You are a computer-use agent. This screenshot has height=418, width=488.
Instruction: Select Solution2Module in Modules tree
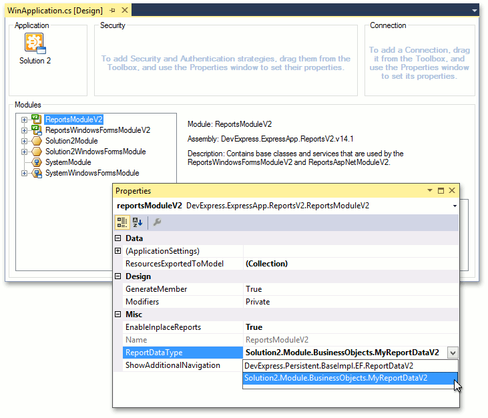(x=71, y=141)
